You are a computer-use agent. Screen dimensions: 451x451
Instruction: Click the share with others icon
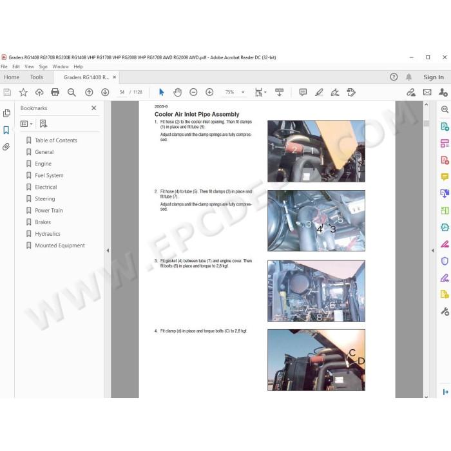[x=443, y=92]
